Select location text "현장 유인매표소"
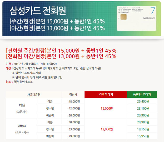Screen dimensions: 165x142 click(23, 82)
